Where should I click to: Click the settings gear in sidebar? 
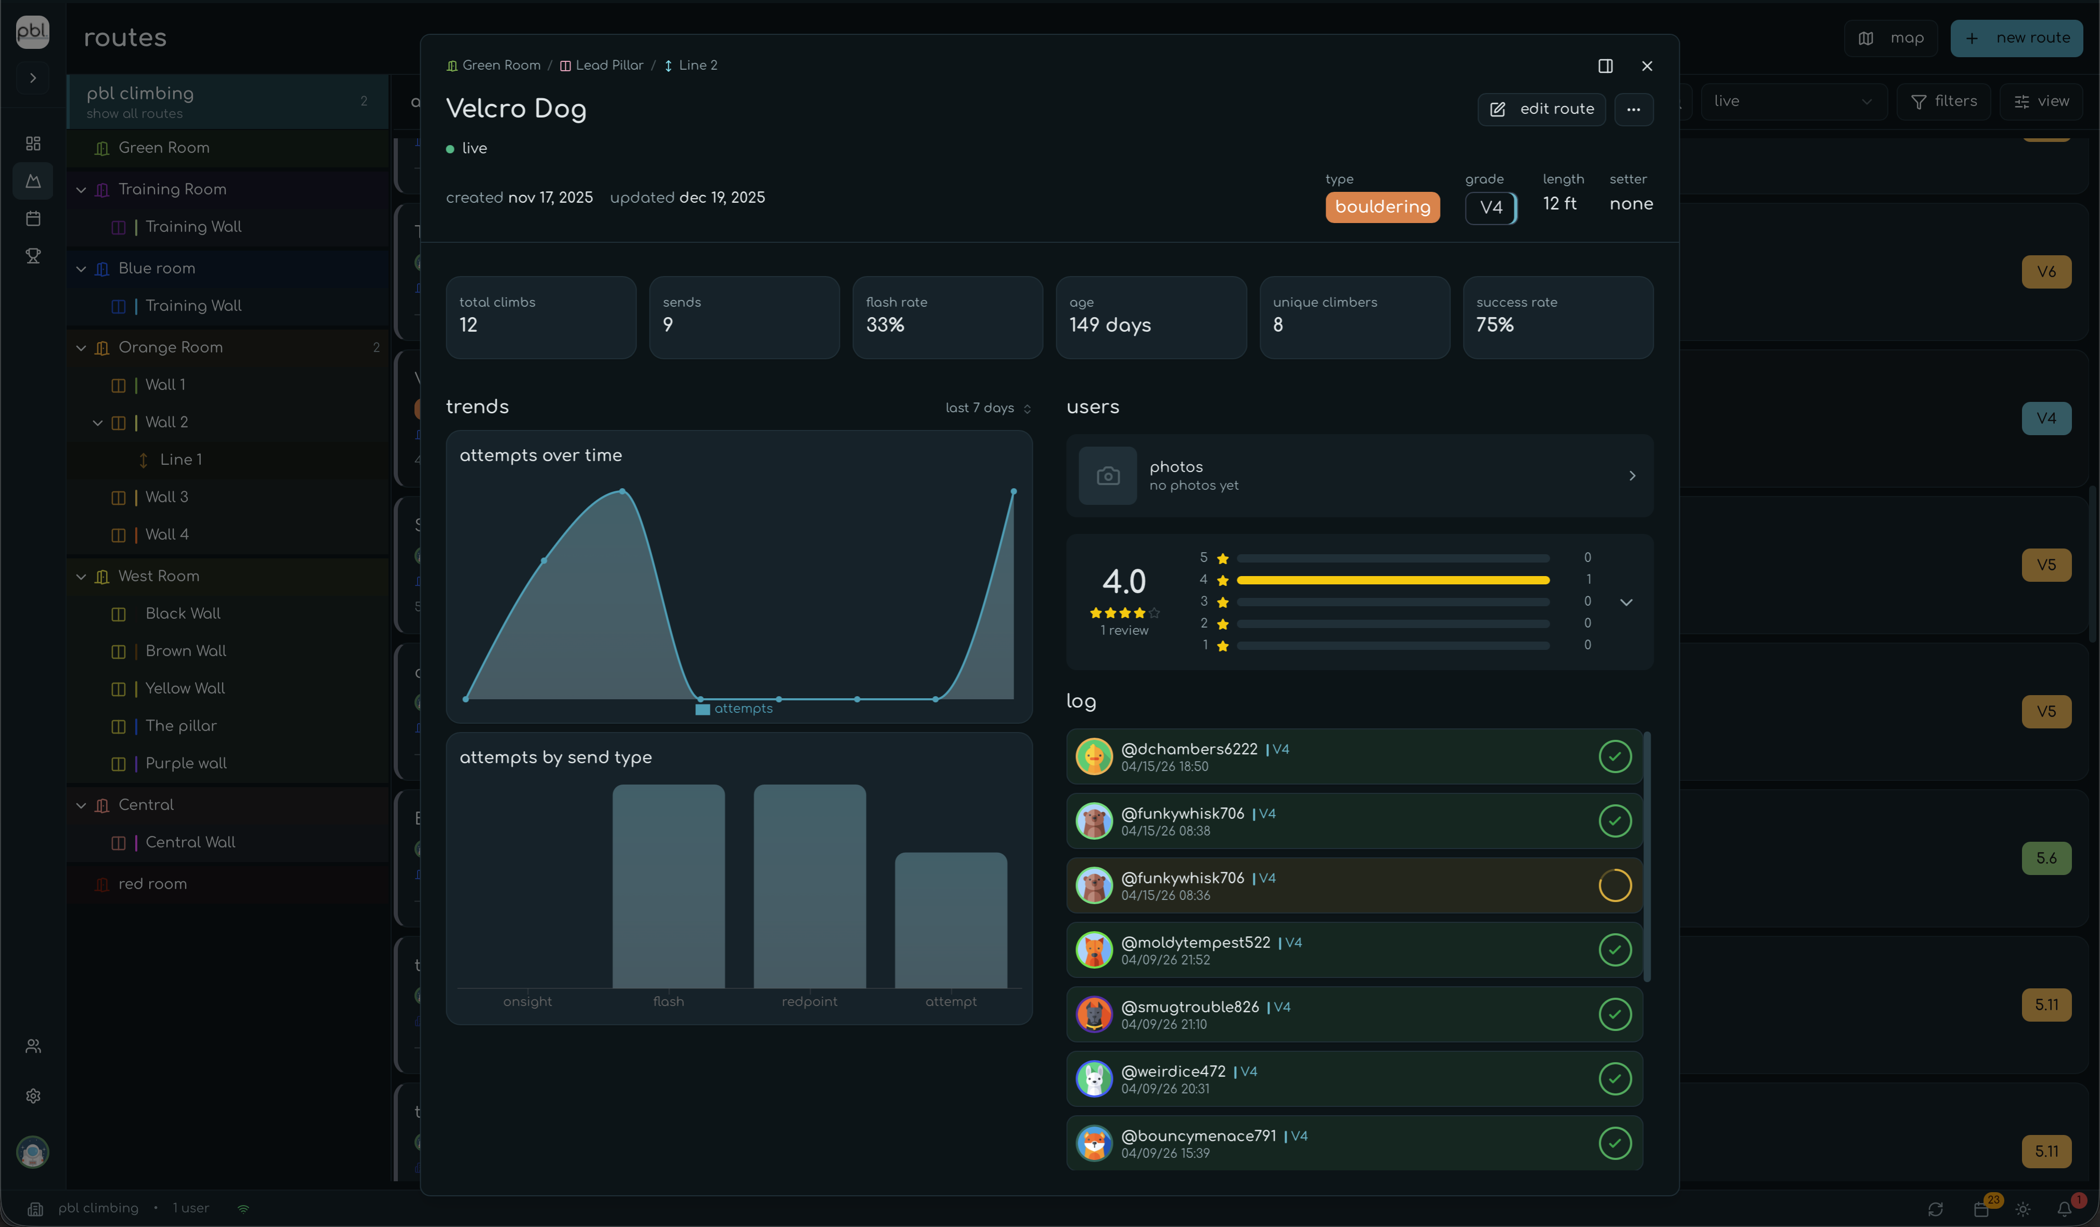point(33,1096)
